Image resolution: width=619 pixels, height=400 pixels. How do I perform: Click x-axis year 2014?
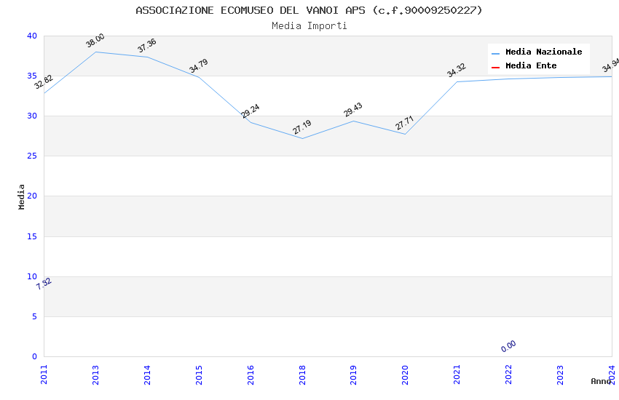coord(147,375)
